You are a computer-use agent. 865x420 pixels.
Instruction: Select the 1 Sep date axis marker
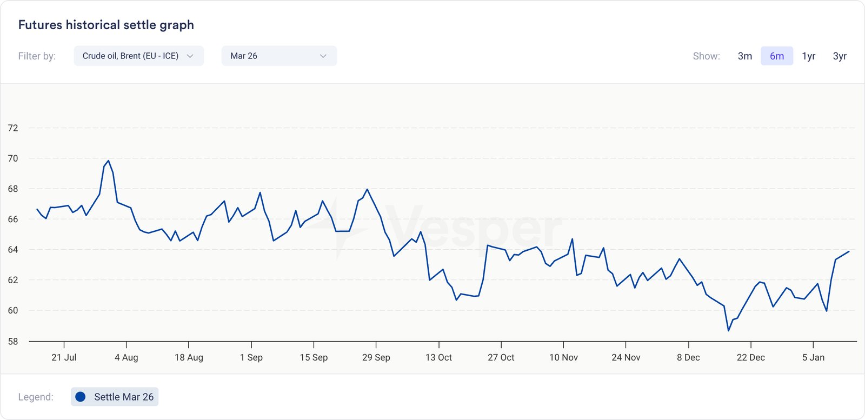[x=251, y=357]
